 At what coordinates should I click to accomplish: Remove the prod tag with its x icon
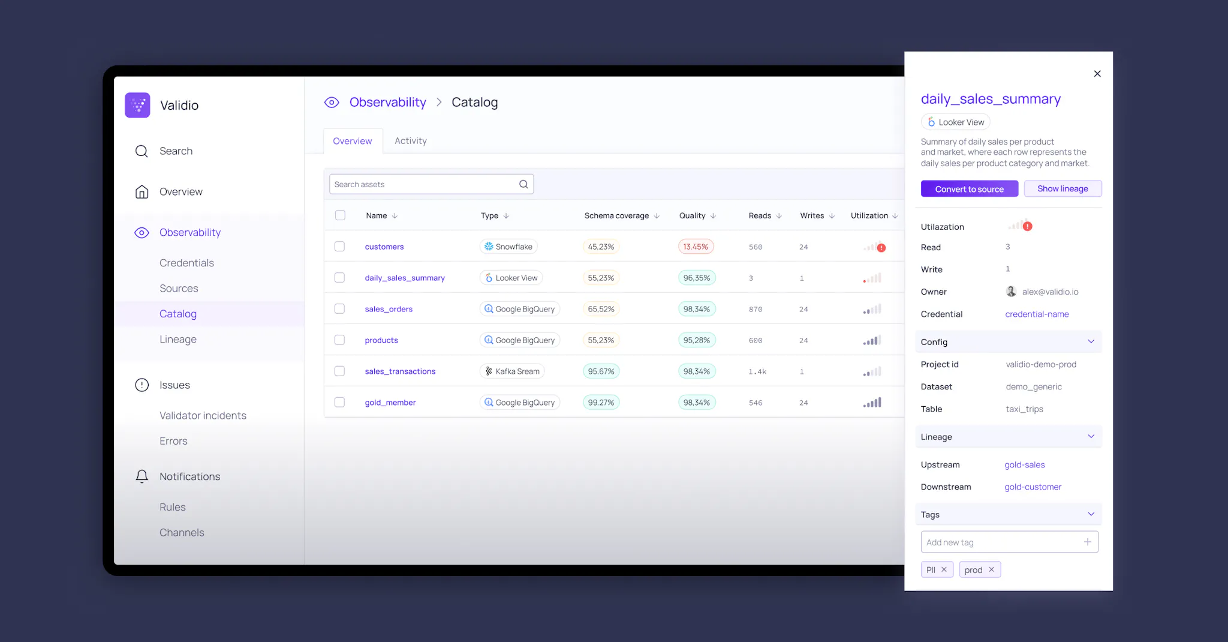(991, 569)
